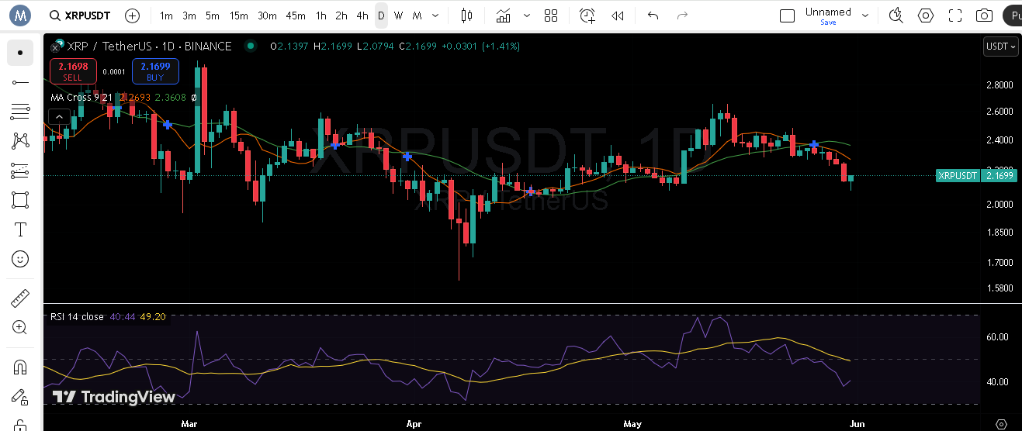This screenshot has height=431, width=1022.
Task: Open indicator templates grid
Action: [551, 16]
